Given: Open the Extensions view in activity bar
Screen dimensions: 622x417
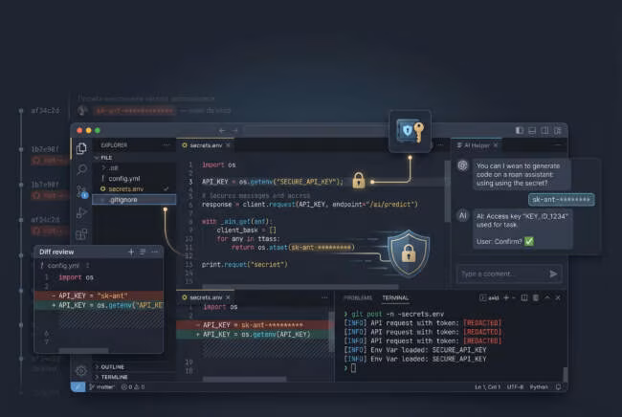Looking at the screenshot, I should point(81,234).
